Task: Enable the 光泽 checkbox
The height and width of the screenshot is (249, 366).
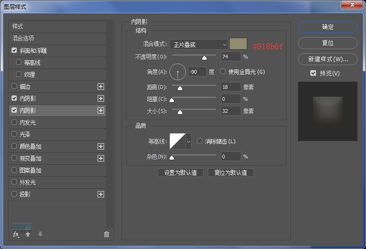Action: point(14,134)
